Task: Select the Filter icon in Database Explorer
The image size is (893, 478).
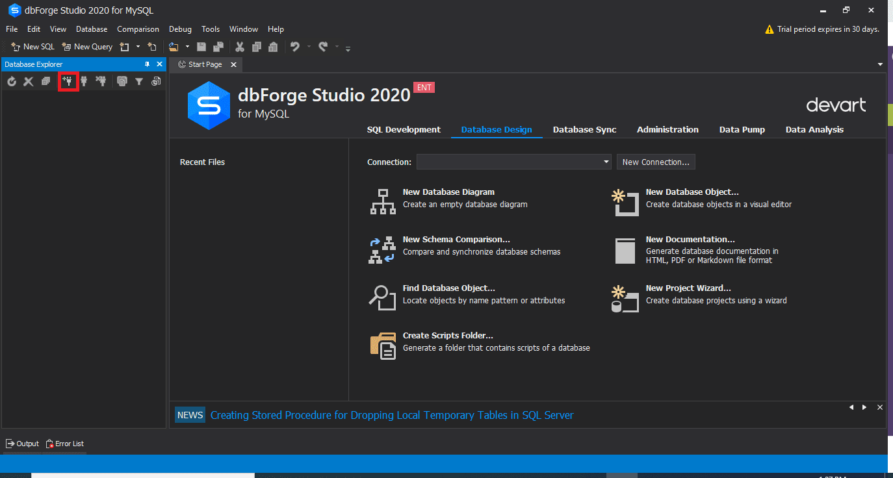Action: (139, 81)
